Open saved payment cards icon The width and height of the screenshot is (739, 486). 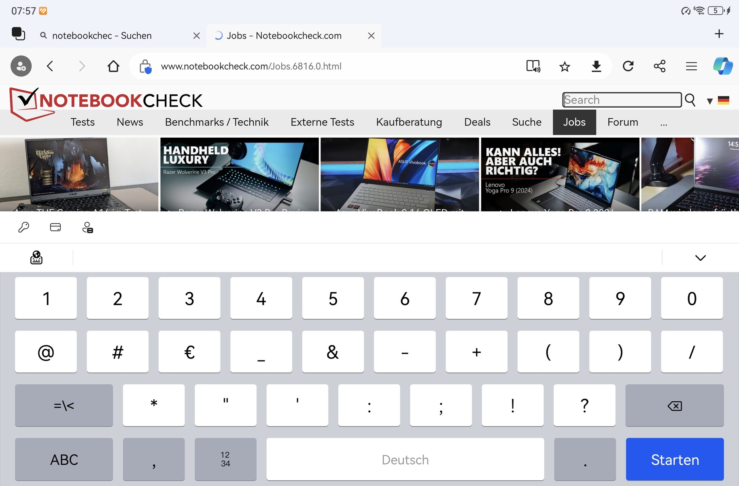coord(55,227)
